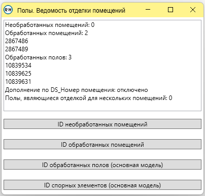205x196 pixels.
Task: Click 'ID необработанных помещений' button
Action: point(102,124)
